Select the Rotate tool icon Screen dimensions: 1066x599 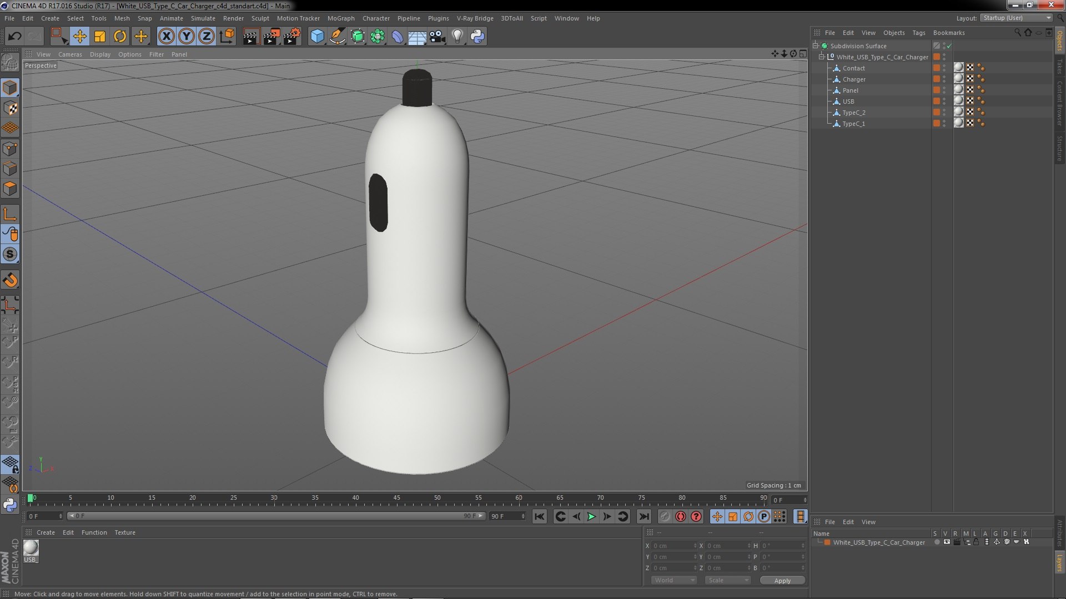click(x=120, y=37)
